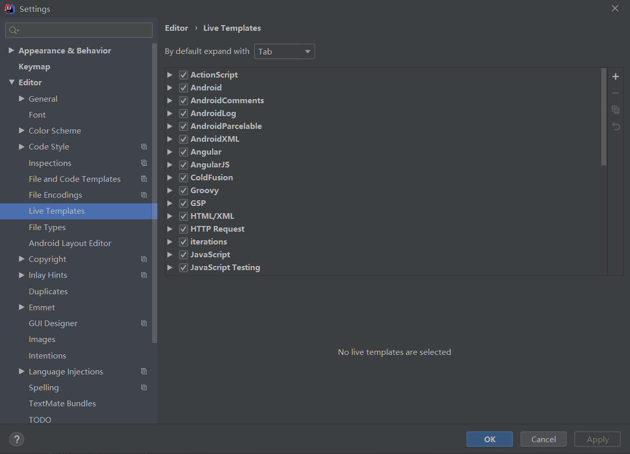Screen dimensions: 630x454
Task: Click project-level icon beside Code Style
Action: pyautogui.click(x=144, y=146)
